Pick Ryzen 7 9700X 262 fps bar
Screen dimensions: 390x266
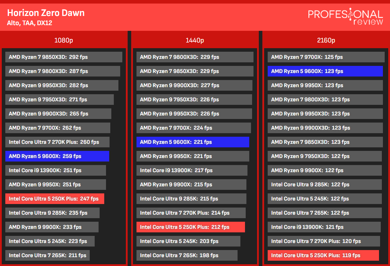(x=58, y=128)
